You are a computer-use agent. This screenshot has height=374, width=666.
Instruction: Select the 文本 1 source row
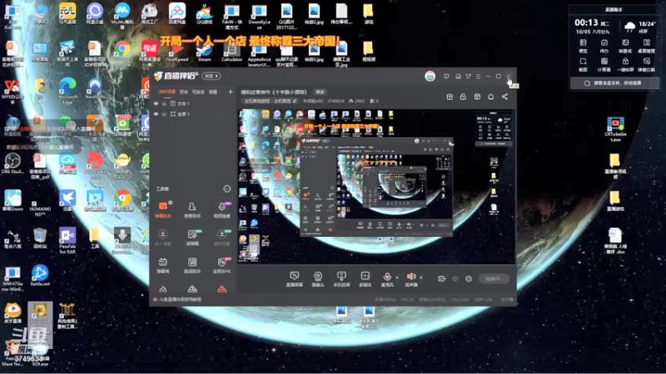(193, 103)
